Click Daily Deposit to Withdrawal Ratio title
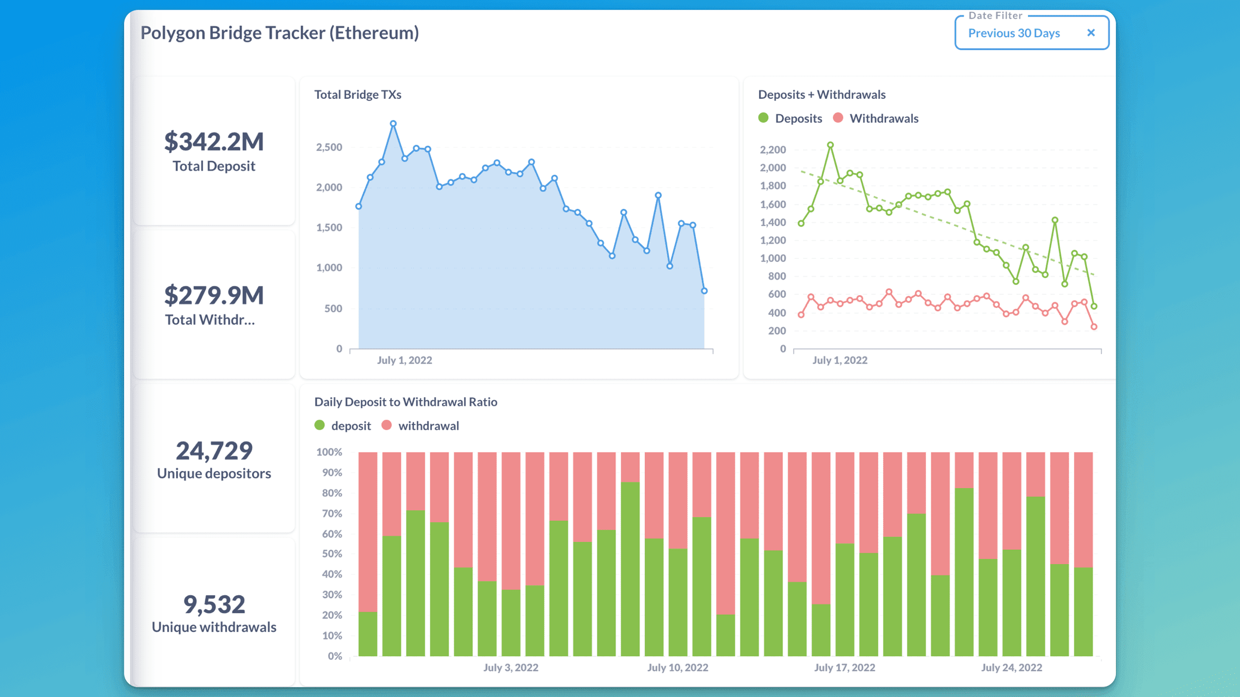The image size is (1240, 697). click(406, 402)
